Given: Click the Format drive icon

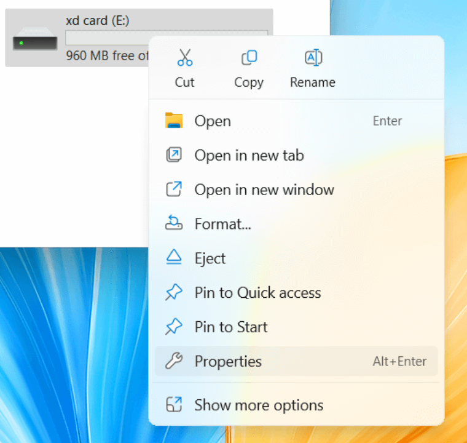Looking at the screenshot, I should click(174, 224).
